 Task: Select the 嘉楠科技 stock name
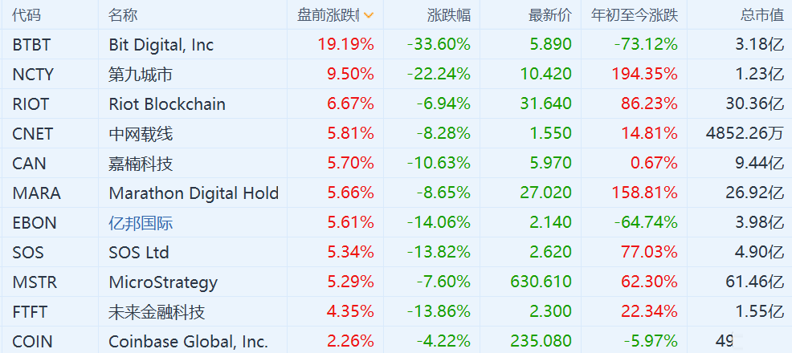tap(141, 164)
